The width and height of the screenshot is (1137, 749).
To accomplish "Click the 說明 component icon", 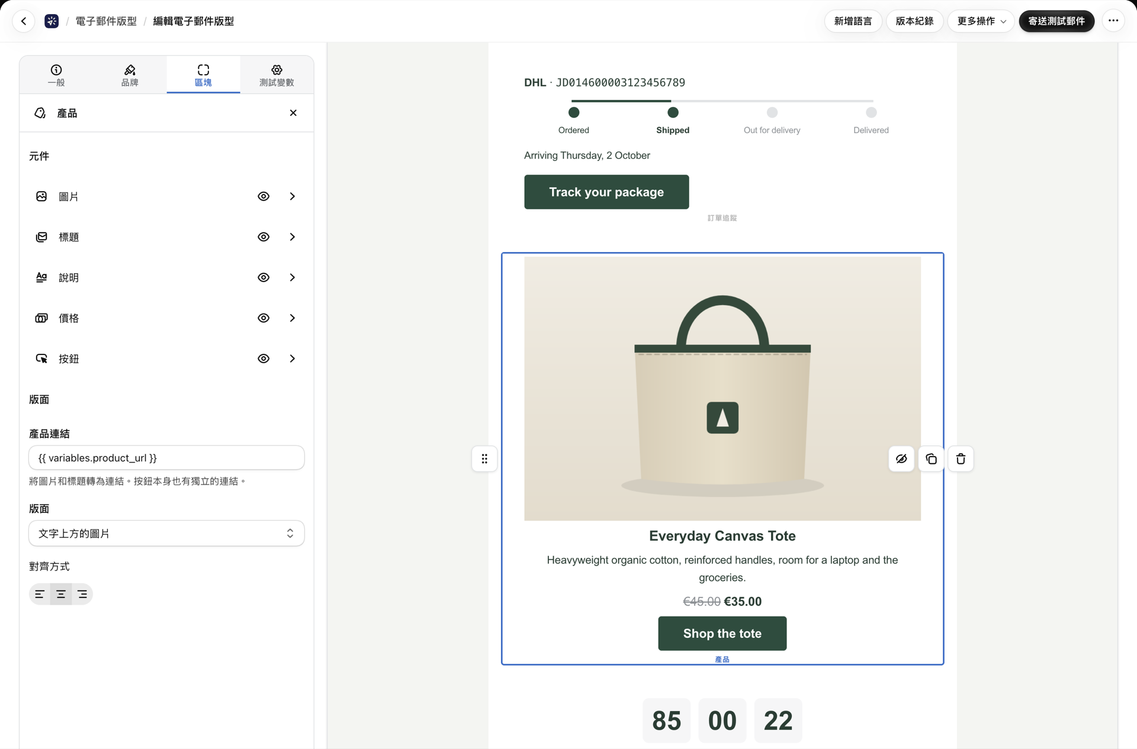I will tap(41, 277).
